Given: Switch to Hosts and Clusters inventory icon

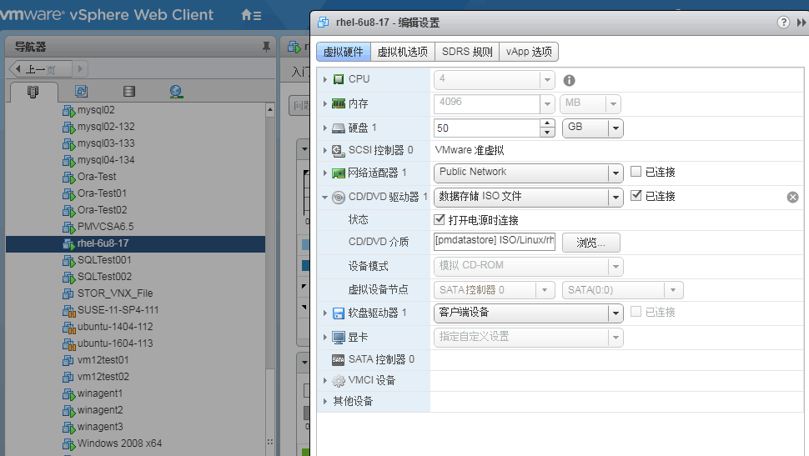Looking at the screenshot, I should coord(33,92).
